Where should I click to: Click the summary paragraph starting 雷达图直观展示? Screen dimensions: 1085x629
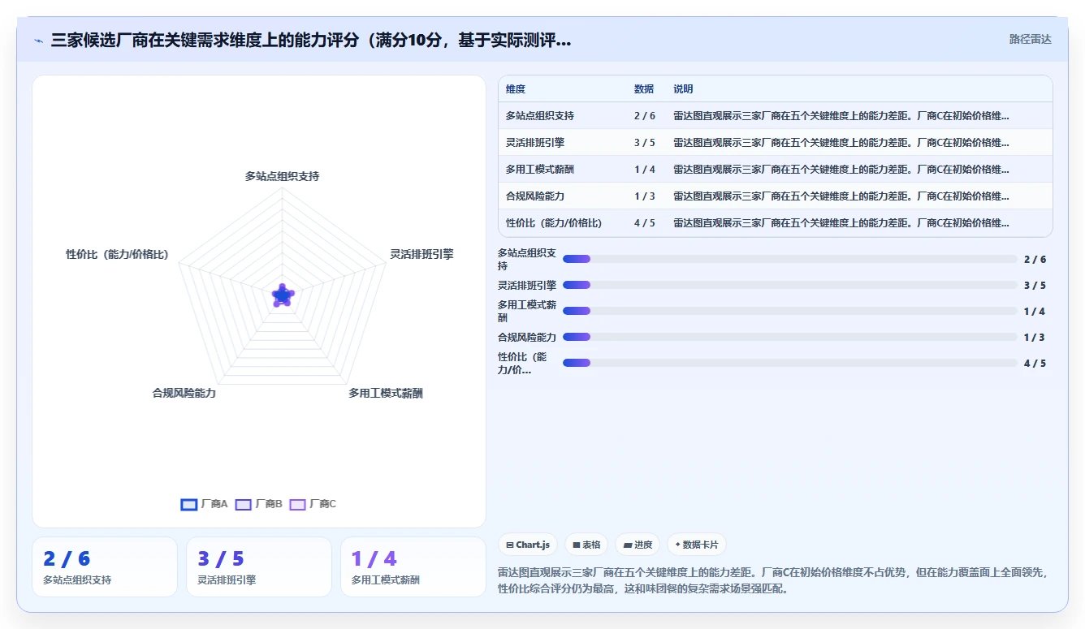tap(773, 580)
